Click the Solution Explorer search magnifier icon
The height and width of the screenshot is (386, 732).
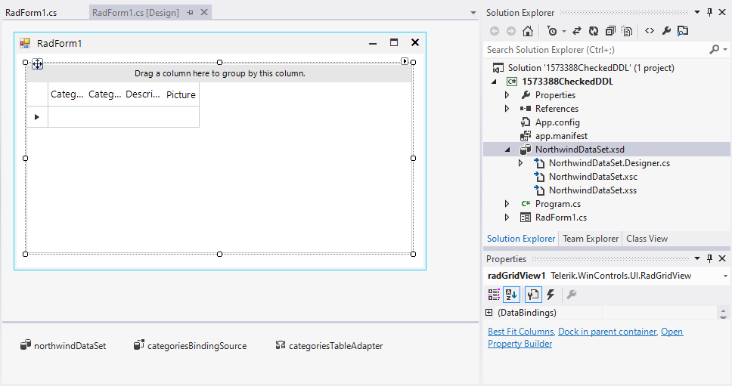point(715,49)
